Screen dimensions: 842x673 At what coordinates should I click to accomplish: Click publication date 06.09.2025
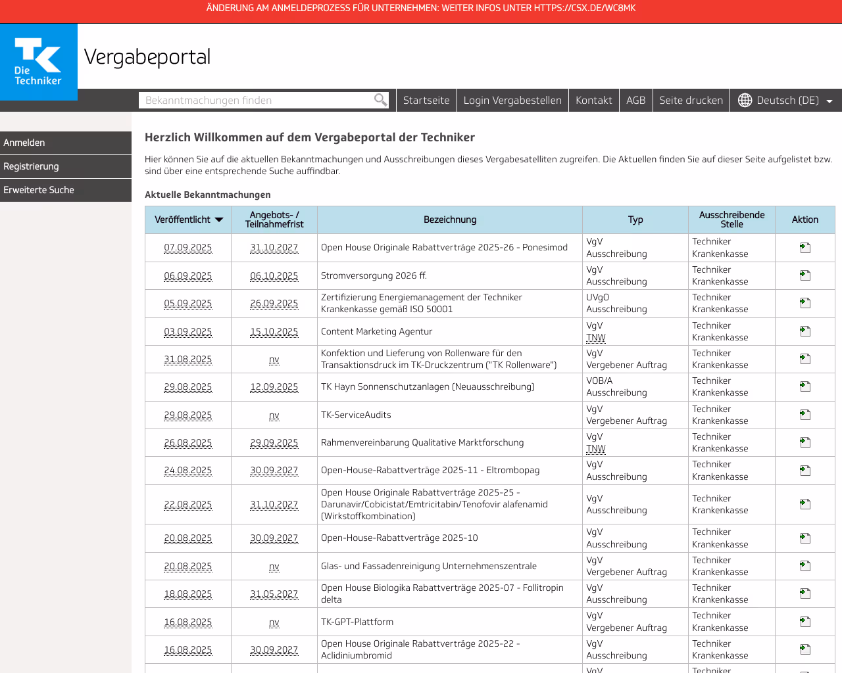[x=188, y=276]
